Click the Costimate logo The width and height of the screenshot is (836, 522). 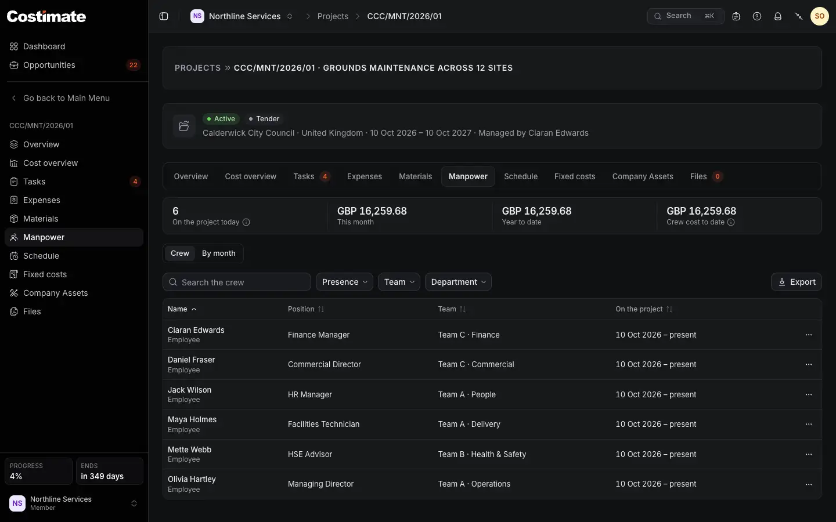pos(46,16)
